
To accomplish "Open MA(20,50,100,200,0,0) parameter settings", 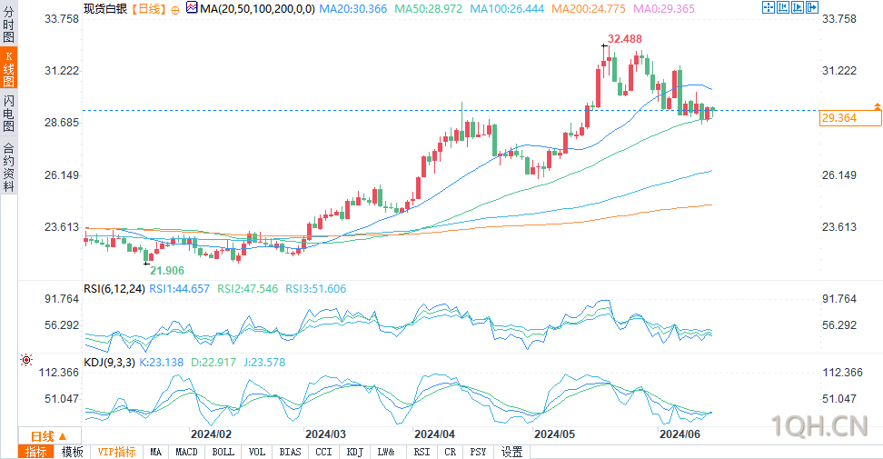I will pyautogui.click(x=257, y=9).
